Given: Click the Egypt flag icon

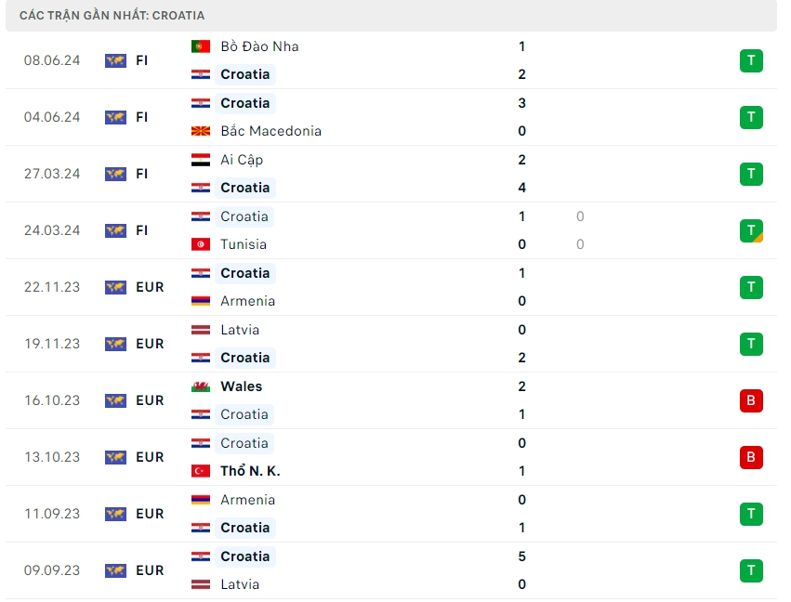Looking at the screenshot, I should [200, 160].
